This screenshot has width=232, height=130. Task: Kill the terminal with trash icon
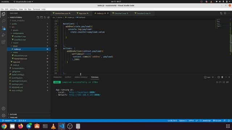tap(222, 77)
